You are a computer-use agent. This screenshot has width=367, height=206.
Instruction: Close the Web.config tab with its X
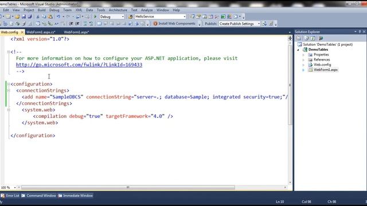[22, 32]
